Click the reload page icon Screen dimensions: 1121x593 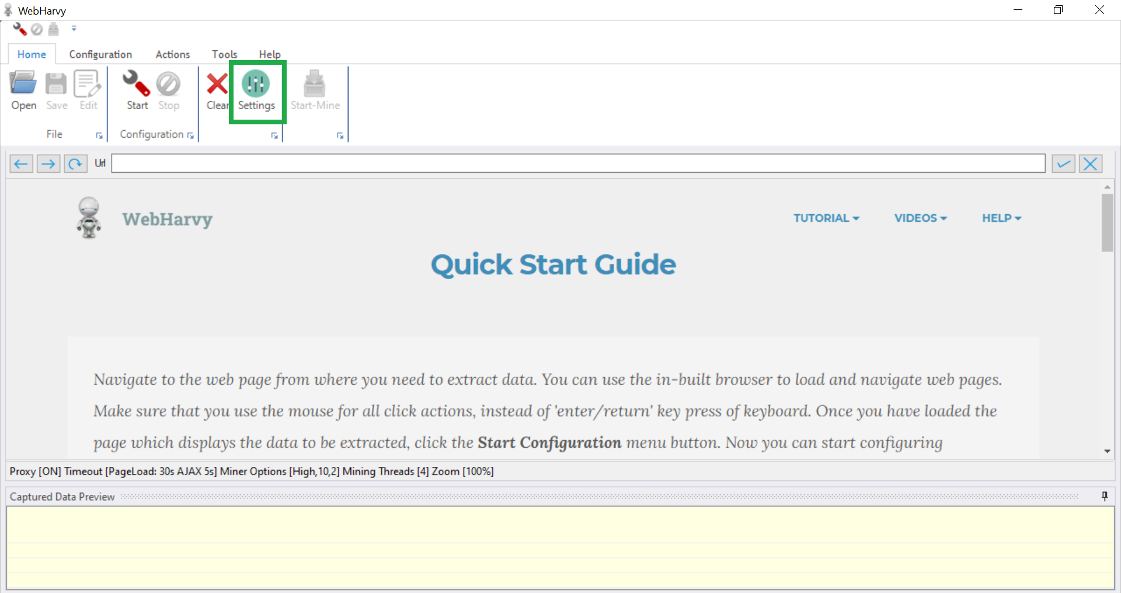(75, 164)
